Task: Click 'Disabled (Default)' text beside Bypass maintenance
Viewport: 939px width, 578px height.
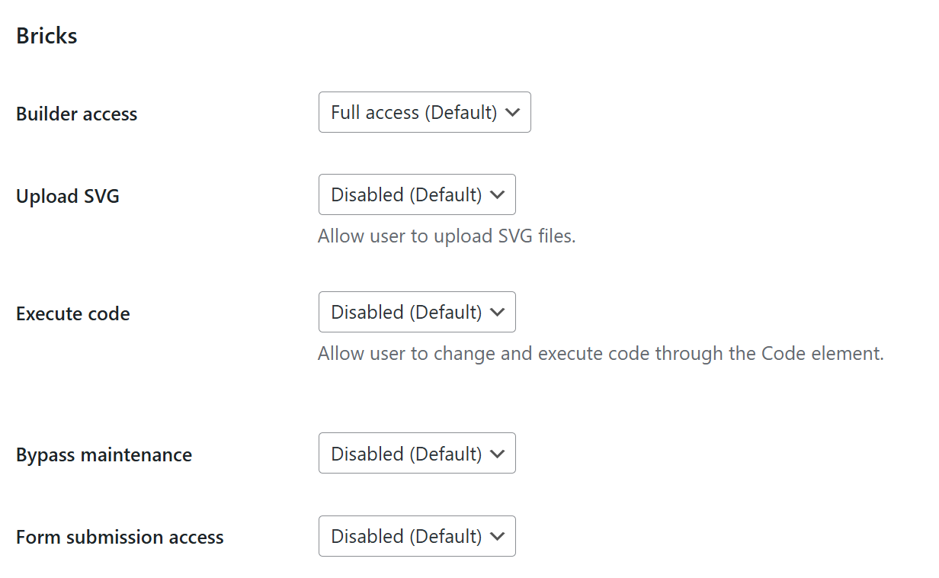Action: click(x=406, y=454)
